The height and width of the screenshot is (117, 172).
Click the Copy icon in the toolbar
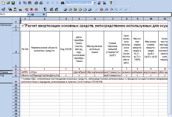click(25, 3)
